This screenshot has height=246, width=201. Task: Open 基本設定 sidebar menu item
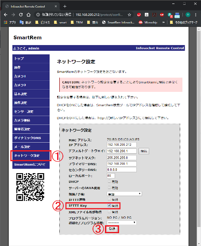pos(31,94)
